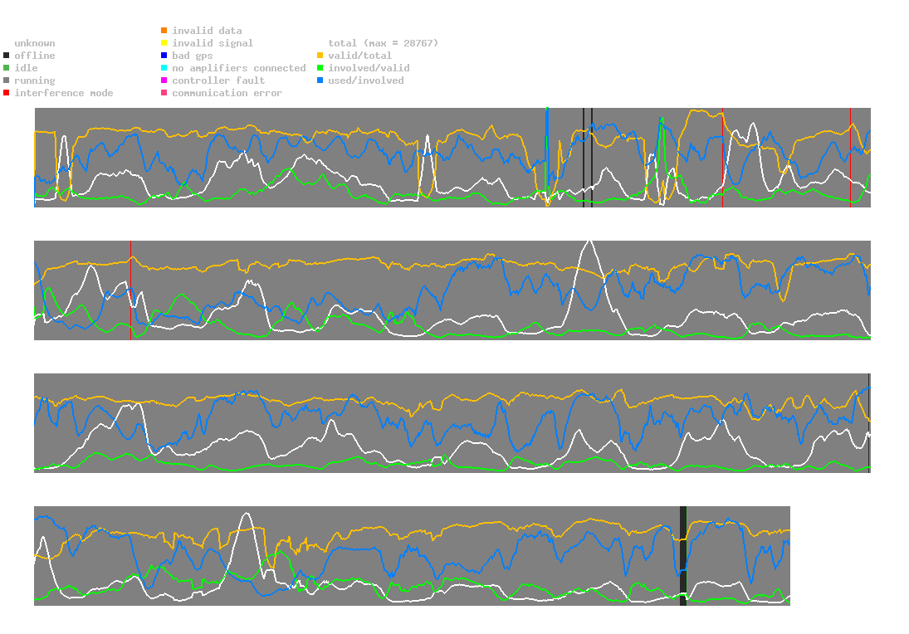Screen dimensions: 909x634
Task: Select the green idle background swatch
Action: click(x=7, y=68)
